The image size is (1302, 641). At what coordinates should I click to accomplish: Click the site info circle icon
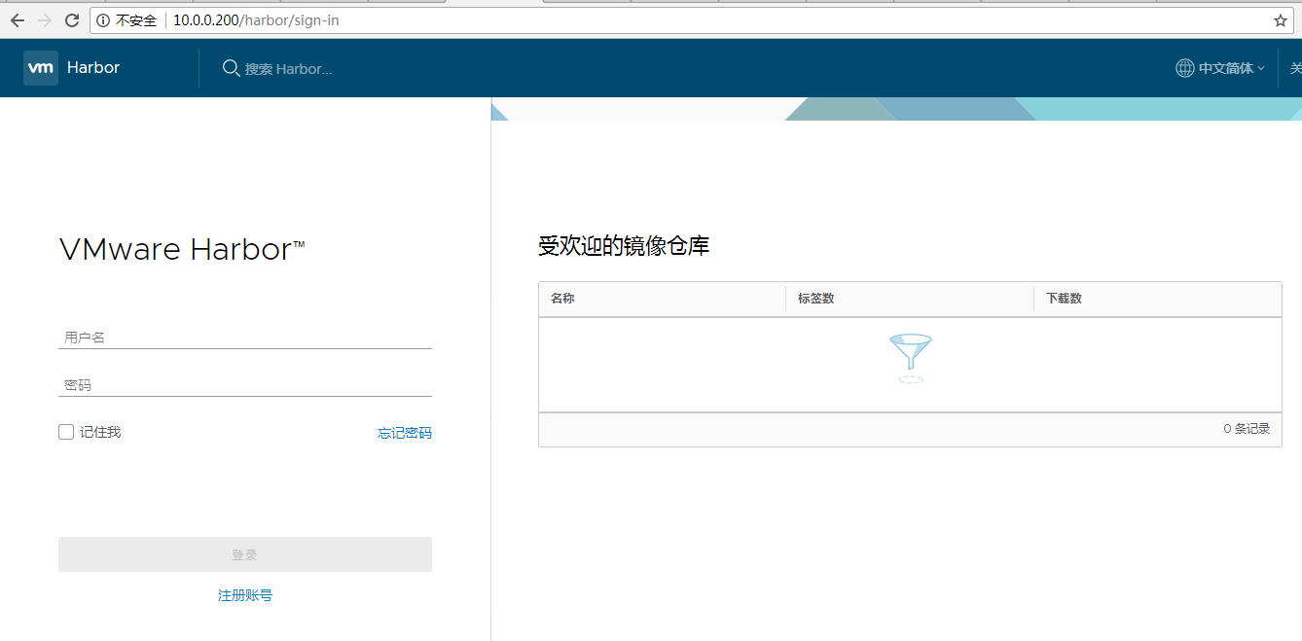tap(103, 20)
